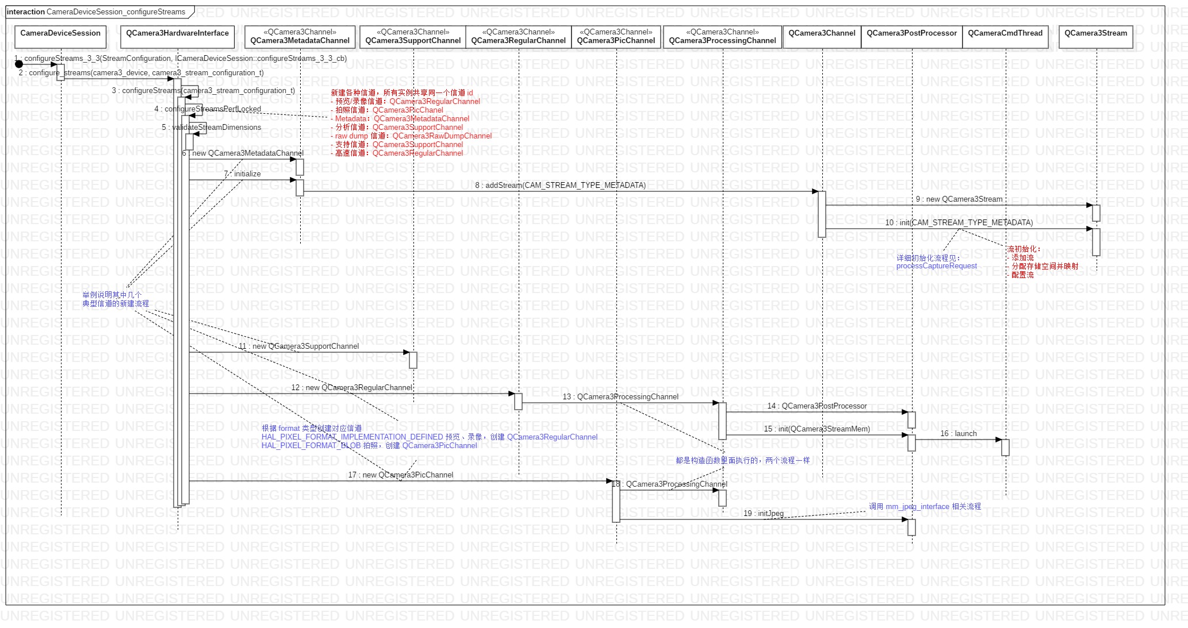Select the interaction frame title label
Screen dimensions: 1188x628
96,12
